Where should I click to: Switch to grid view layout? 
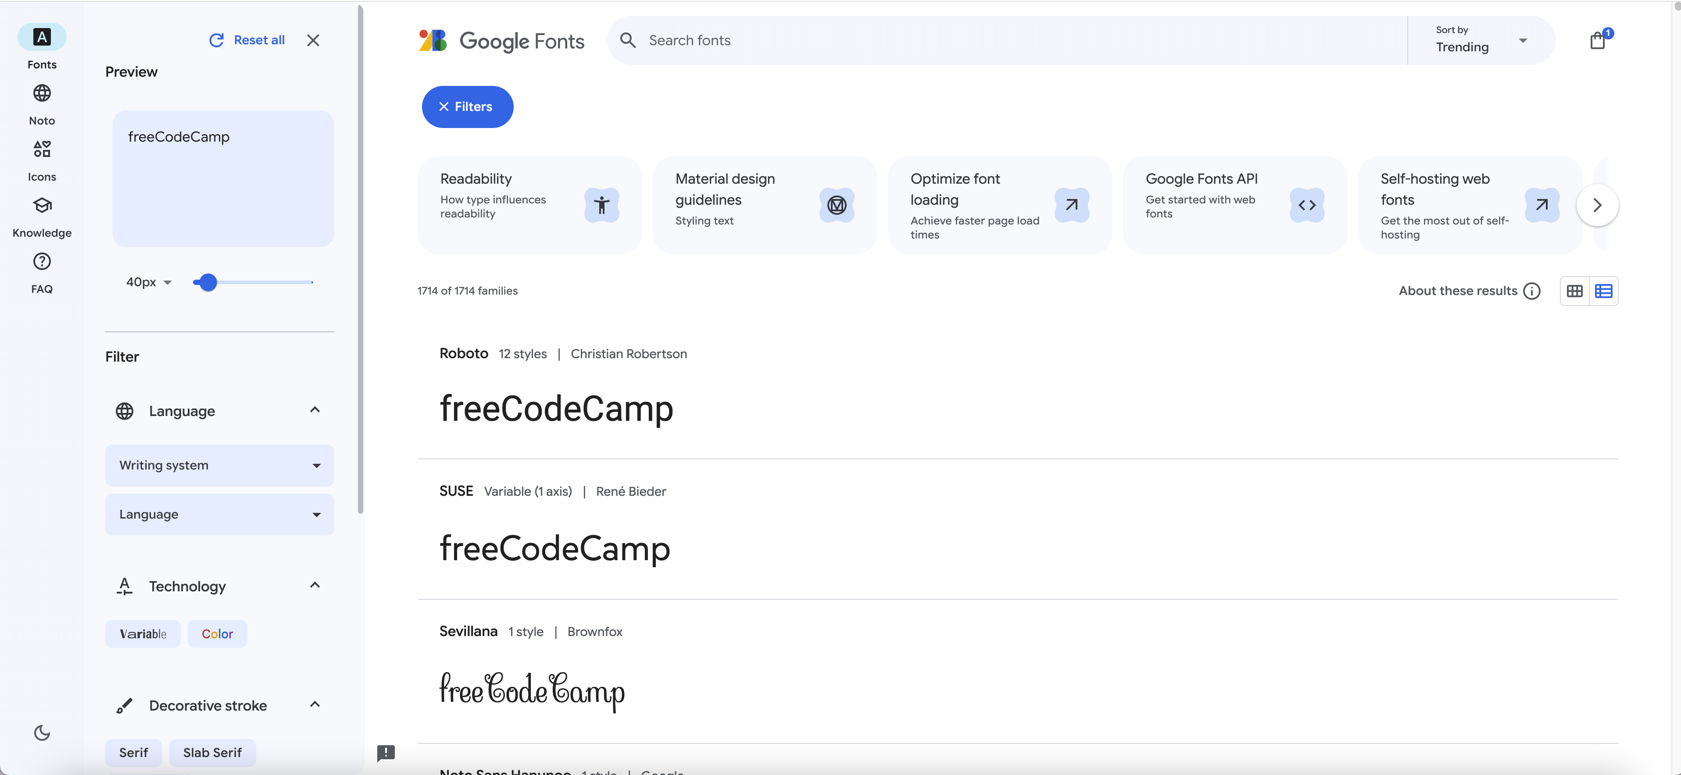(x=1575, y=291)
